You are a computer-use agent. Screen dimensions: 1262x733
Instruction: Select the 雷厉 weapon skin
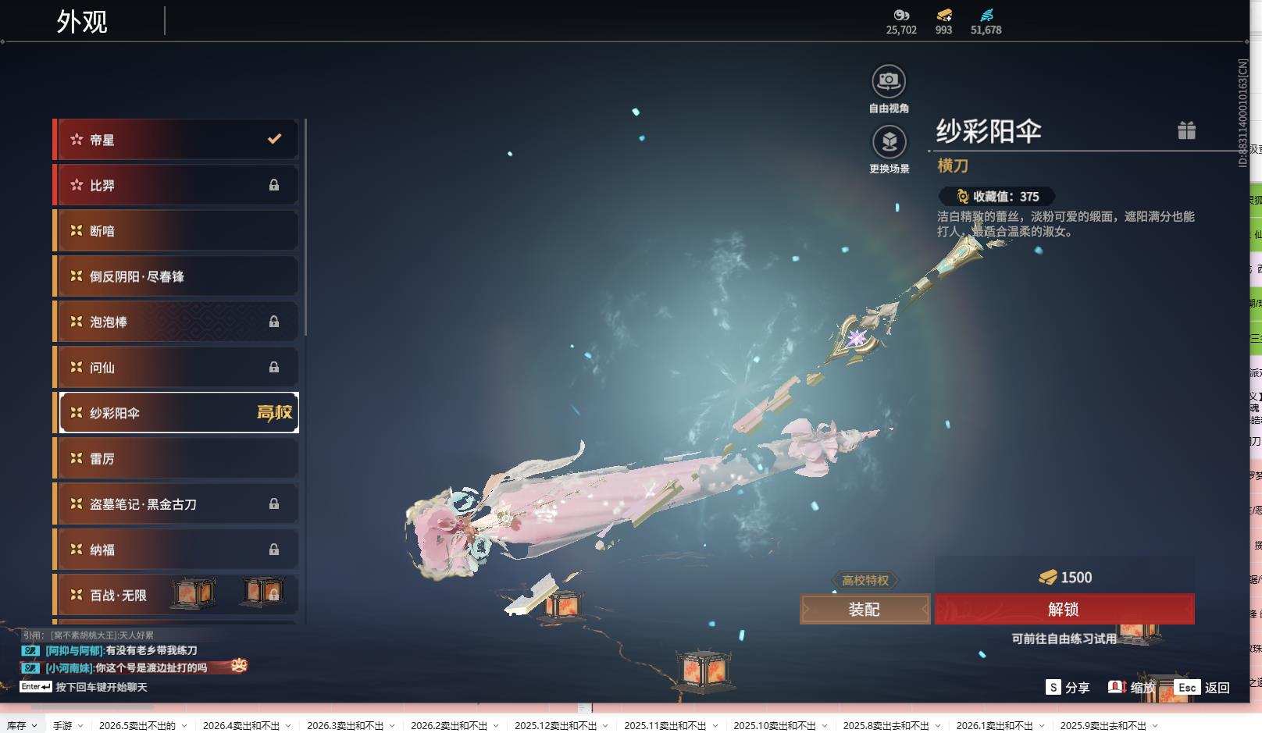176,458
